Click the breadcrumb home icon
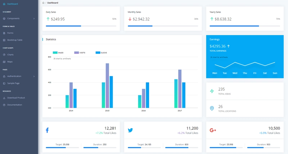The image size is (288, 154). [x=43, y=3]
